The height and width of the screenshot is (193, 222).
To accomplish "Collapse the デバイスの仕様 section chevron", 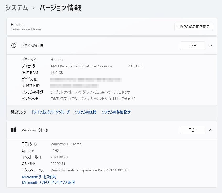I will [211, 46].
